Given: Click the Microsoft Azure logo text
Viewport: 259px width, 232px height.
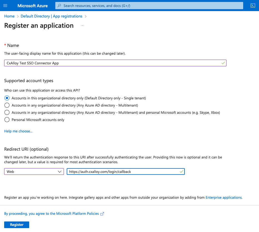Looking at the screenshot, I should coord(33,6).
